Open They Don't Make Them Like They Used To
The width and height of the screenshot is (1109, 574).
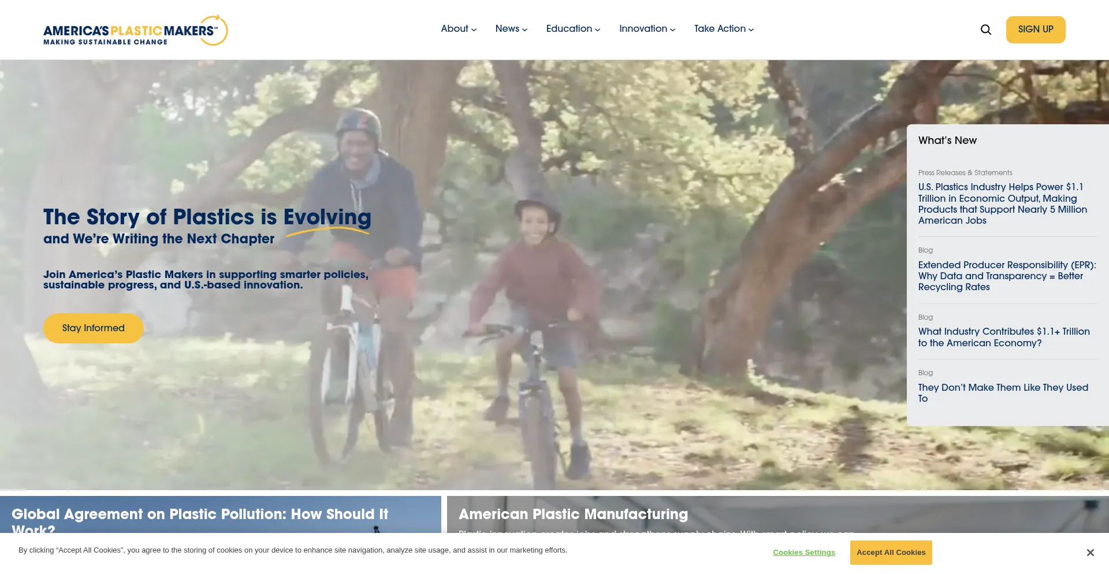(x=1002, y=392)
